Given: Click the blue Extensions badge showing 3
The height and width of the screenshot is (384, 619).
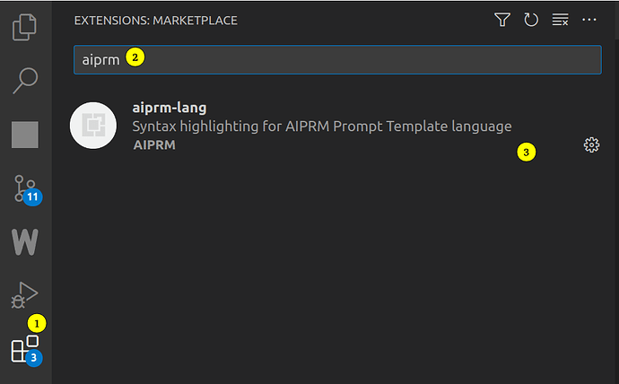Looking at the screenshot, I should coord(34,358).
